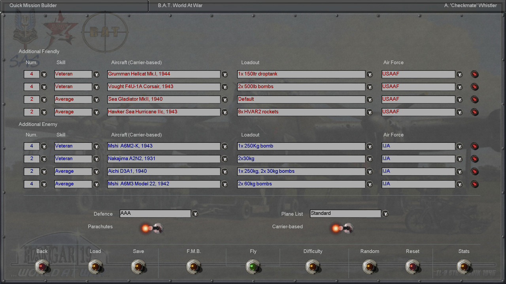Click the 1x 250kg, 2x 30kg bombs field
Image resolution: width=506 pixels, height=284 pixels.
[301, 172]
